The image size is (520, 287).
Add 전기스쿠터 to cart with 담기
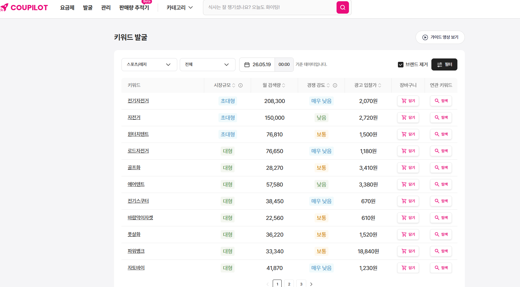click(x=408, y=201)
